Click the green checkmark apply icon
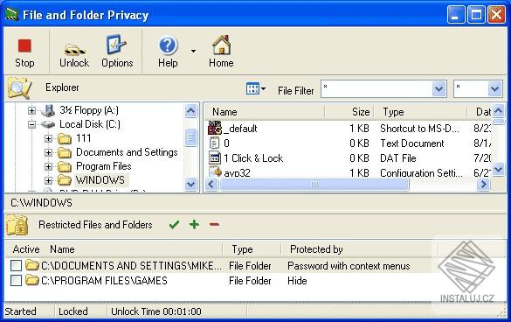The image size is (511, 322). tap(175, 225)
